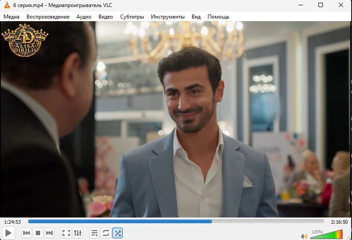Disable random shuffle playback

(117, 233)
